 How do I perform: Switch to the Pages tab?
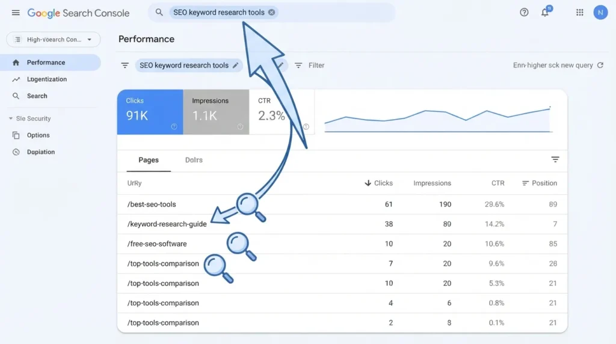pos(149,160)
